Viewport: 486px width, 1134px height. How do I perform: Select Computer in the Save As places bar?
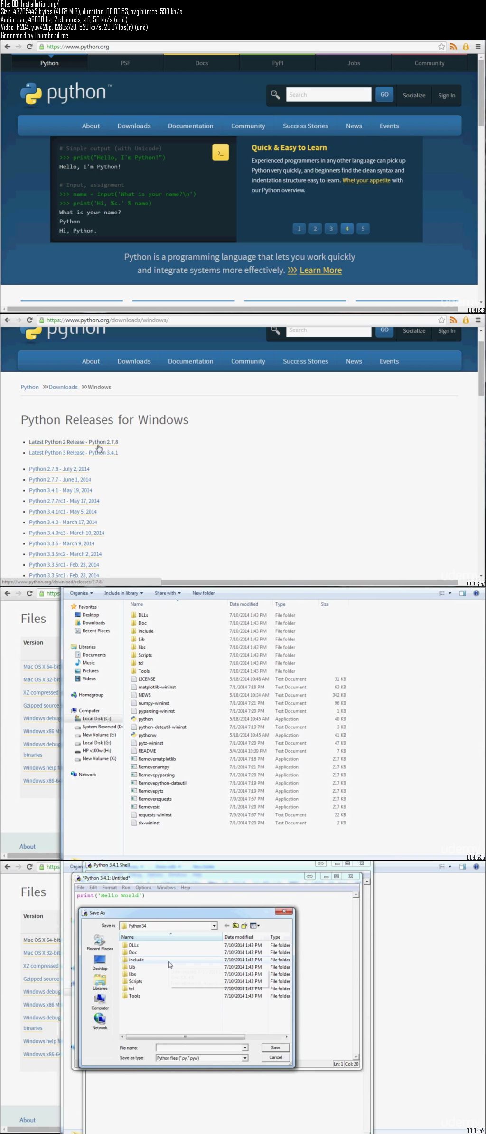pyautogui.click(x=100, y=1002)
